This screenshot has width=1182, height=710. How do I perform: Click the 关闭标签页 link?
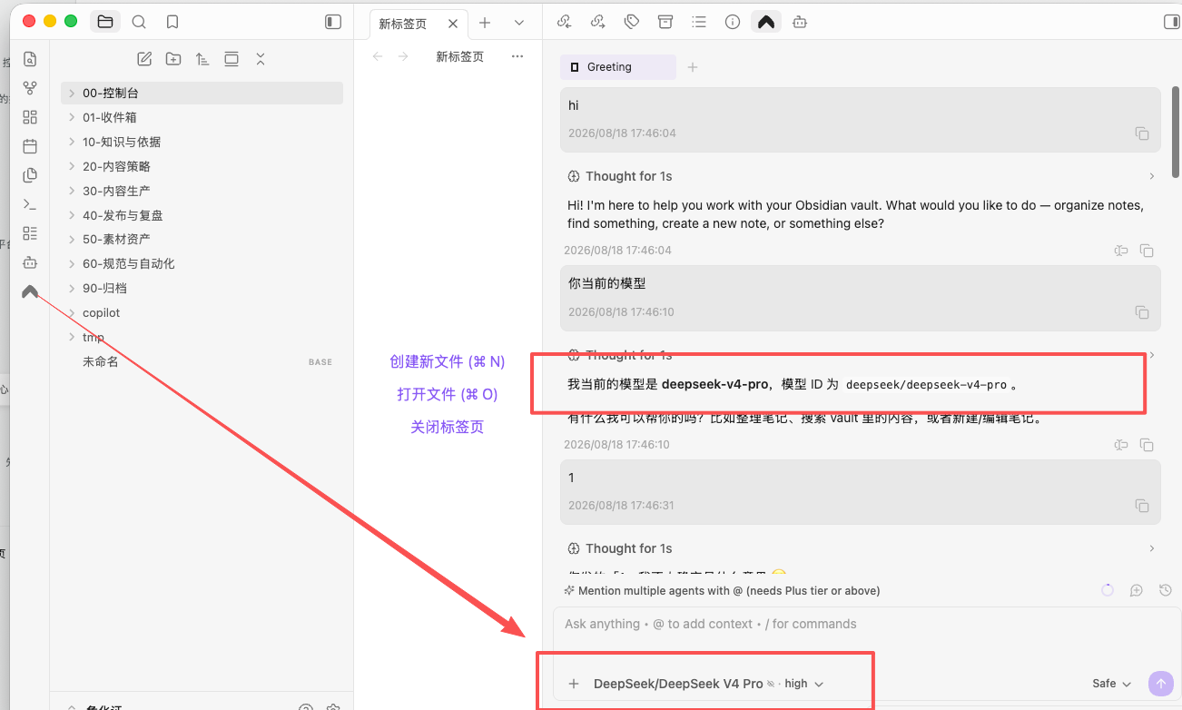coord(448,427)
